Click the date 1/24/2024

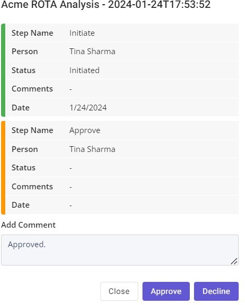(x=88, y=108)
